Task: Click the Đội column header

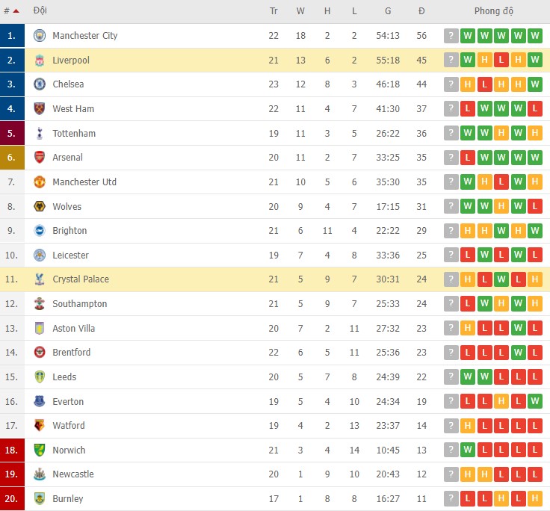Action: pyautogui.click(x=40, y=11)
